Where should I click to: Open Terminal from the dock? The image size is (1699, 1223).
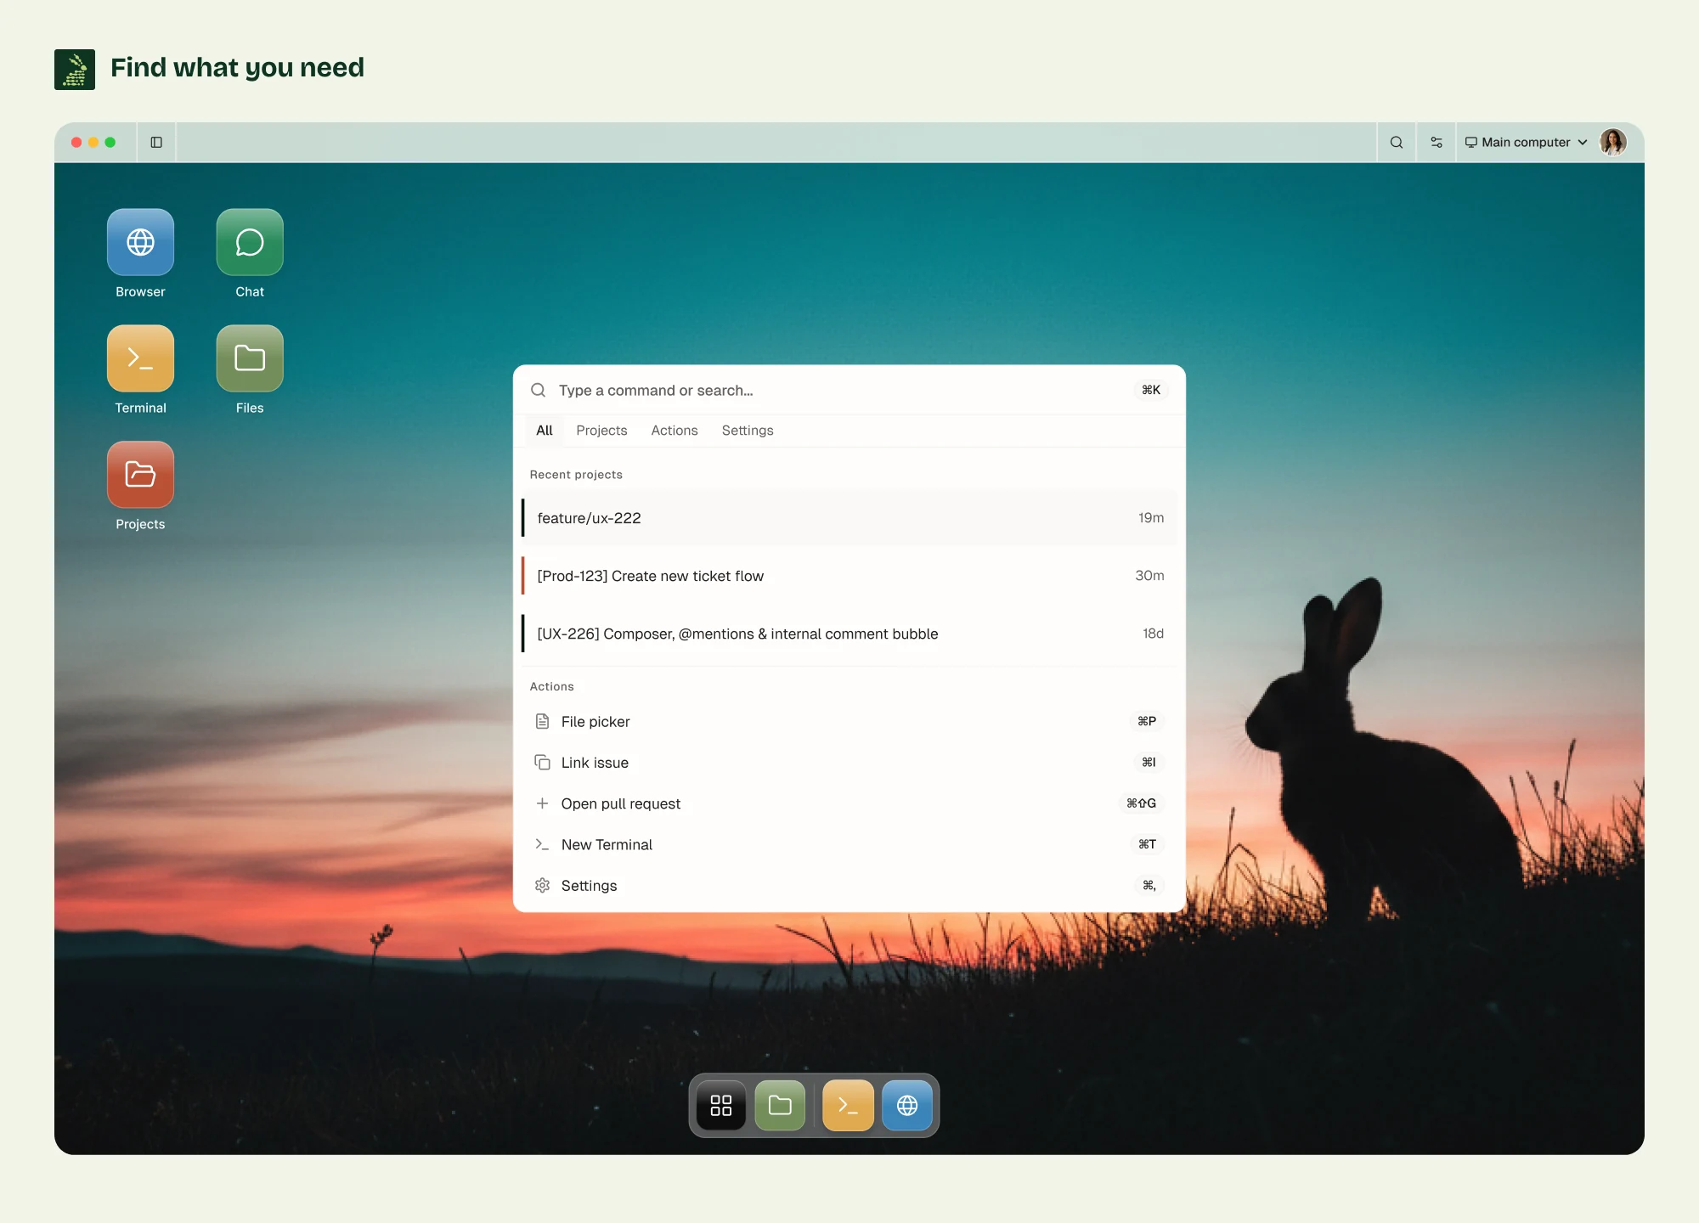point(849,1105)
